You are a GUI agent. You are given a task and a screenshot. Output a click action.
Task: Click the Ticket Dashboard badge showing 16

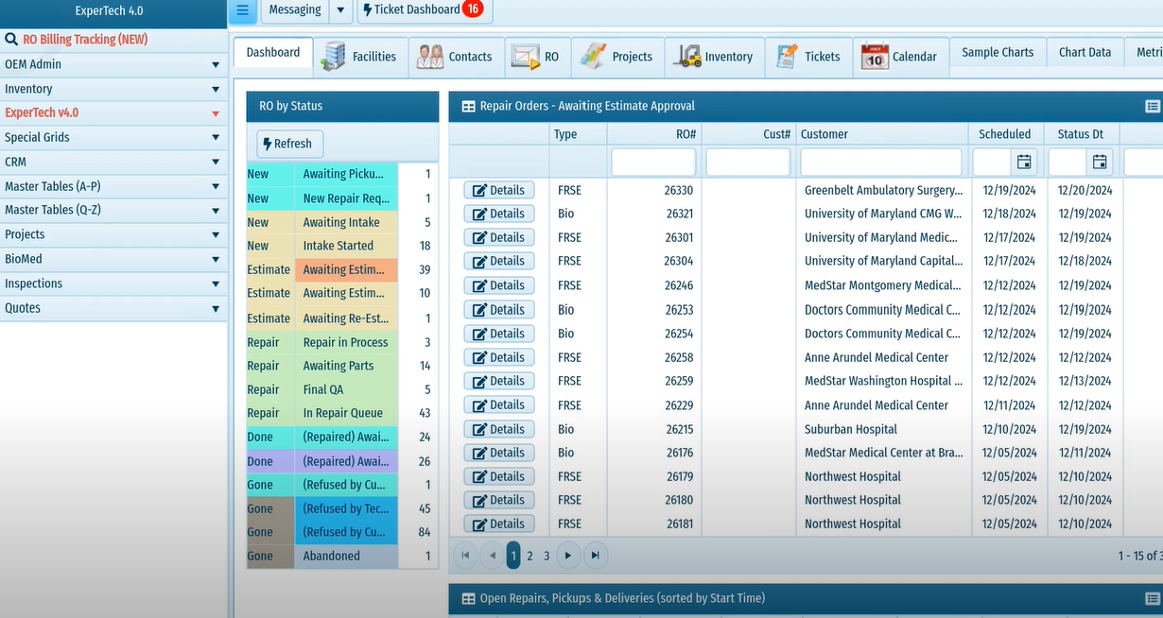(x=473, y=9)
